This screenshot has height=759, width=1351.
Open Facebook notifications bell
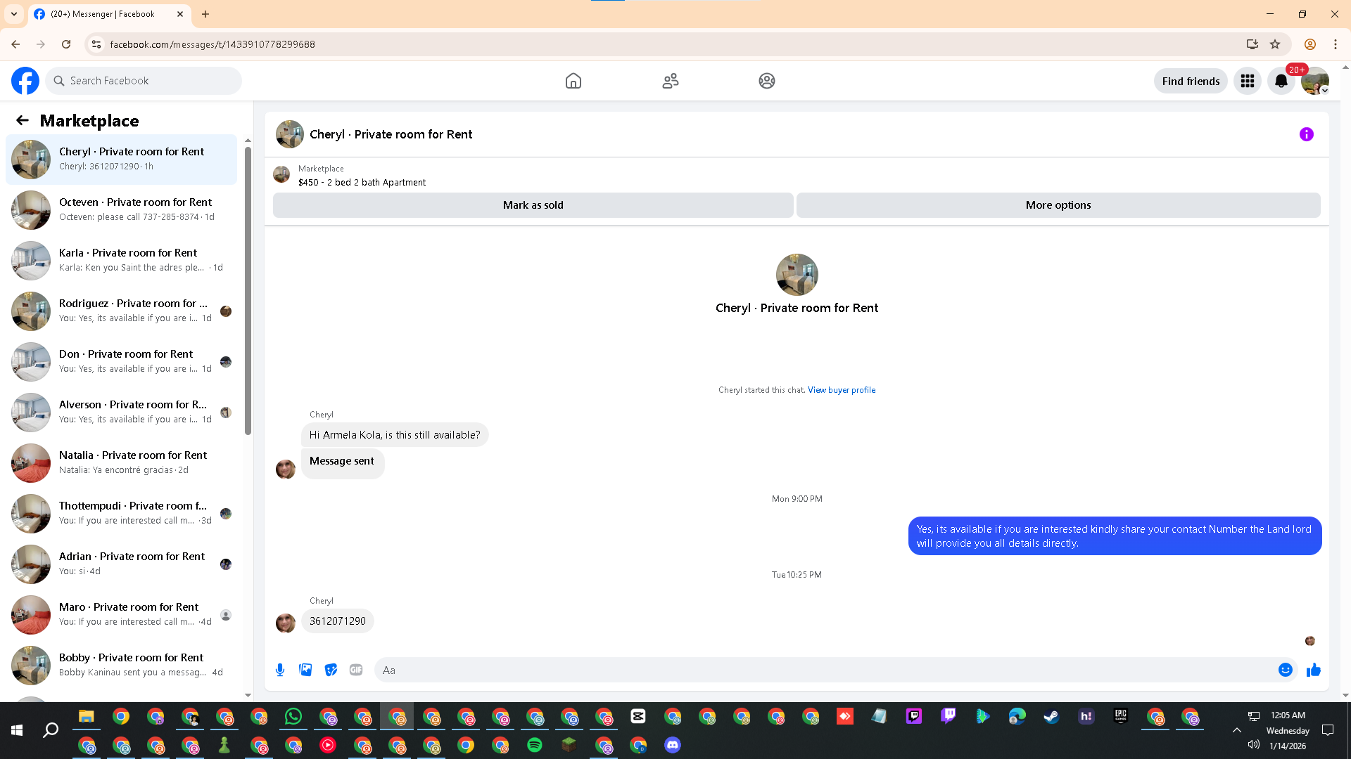tap(1281, 81)
